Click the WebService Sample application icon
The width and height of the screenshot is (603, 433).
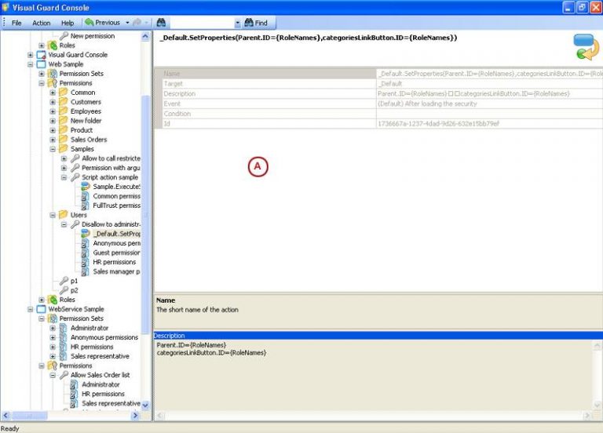point(41,309)
